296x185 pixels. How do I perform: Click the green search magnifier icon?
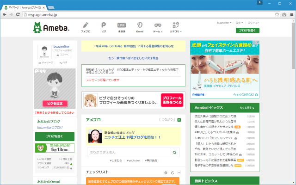click(x=175, y=152)
